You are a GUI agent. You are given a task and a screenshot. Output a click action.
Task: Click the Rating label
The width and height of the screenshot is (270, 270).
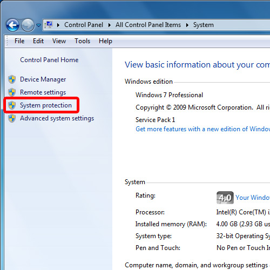pos(145,195)
